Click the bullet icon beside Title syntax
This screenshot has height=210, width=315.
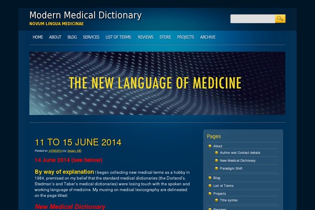point(216,200)
